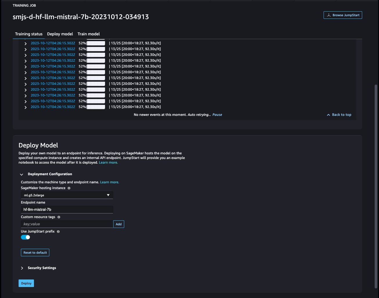Click the blue Deploy button
This screenshot has width=379, height=298.
[x=26, y=283]
